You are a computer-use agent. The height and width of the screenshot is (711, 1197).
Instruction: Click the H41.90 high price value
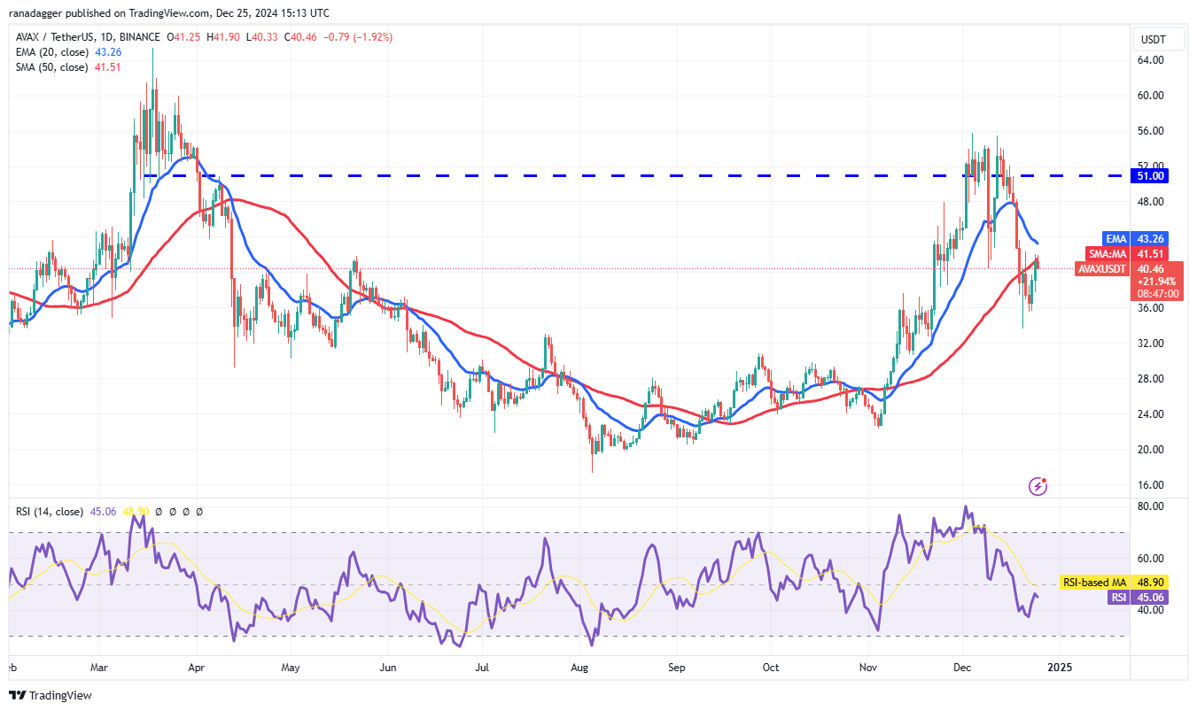click(x=223, y=37)
